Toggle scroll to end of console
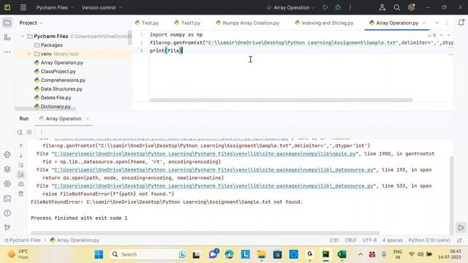468x263 pixels. pyautogui.click(x=21, y=175)
